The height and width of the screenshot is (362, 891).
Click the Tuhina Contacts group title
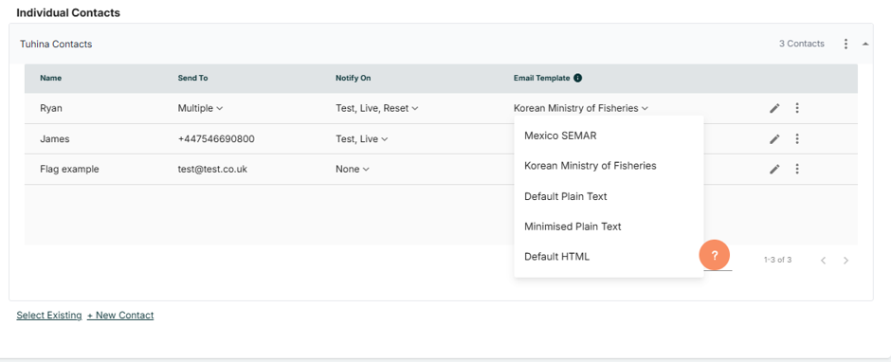tap(56, 44)
